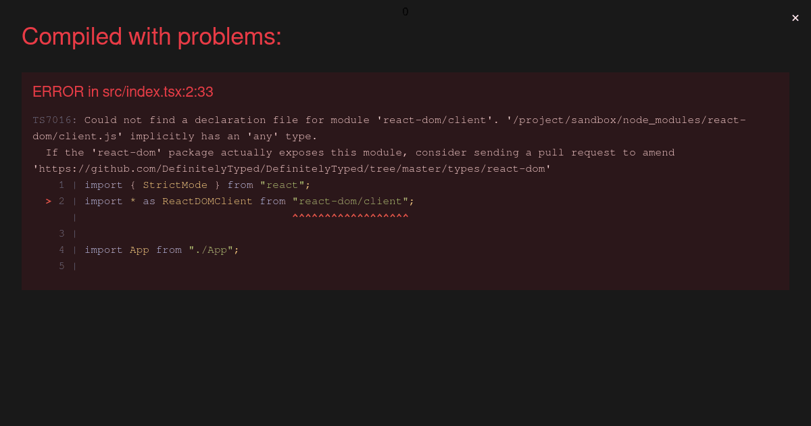Click line number 1 in the code frame

(62, 185)
